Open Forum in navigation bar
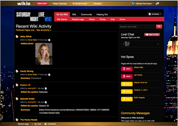This screenshot has width=178, height=126. 122,19
